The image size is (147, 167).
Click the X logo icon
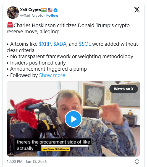click(x=137, y=10)
